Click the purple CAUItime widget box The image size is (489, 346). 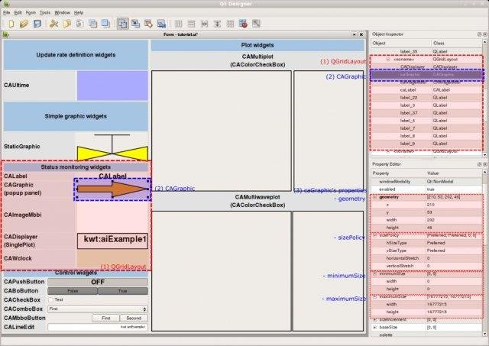coord(112,86)
